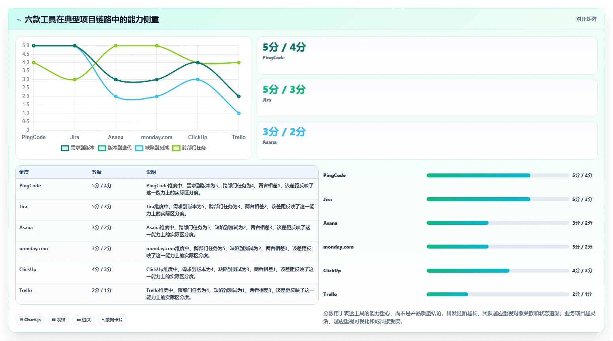The width and height of the screenshot is (613, 341).
Task: Click the Asana progress bar
Action: click(498, 223)
